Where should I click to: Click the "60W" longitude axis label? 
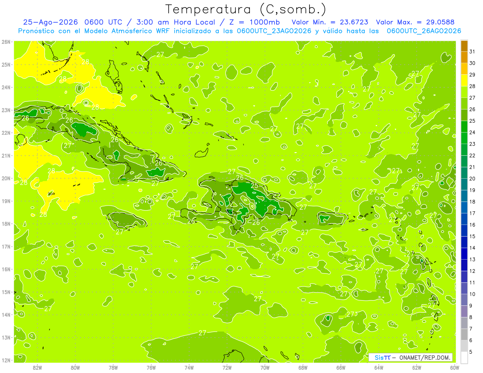[x=454, y=367]
